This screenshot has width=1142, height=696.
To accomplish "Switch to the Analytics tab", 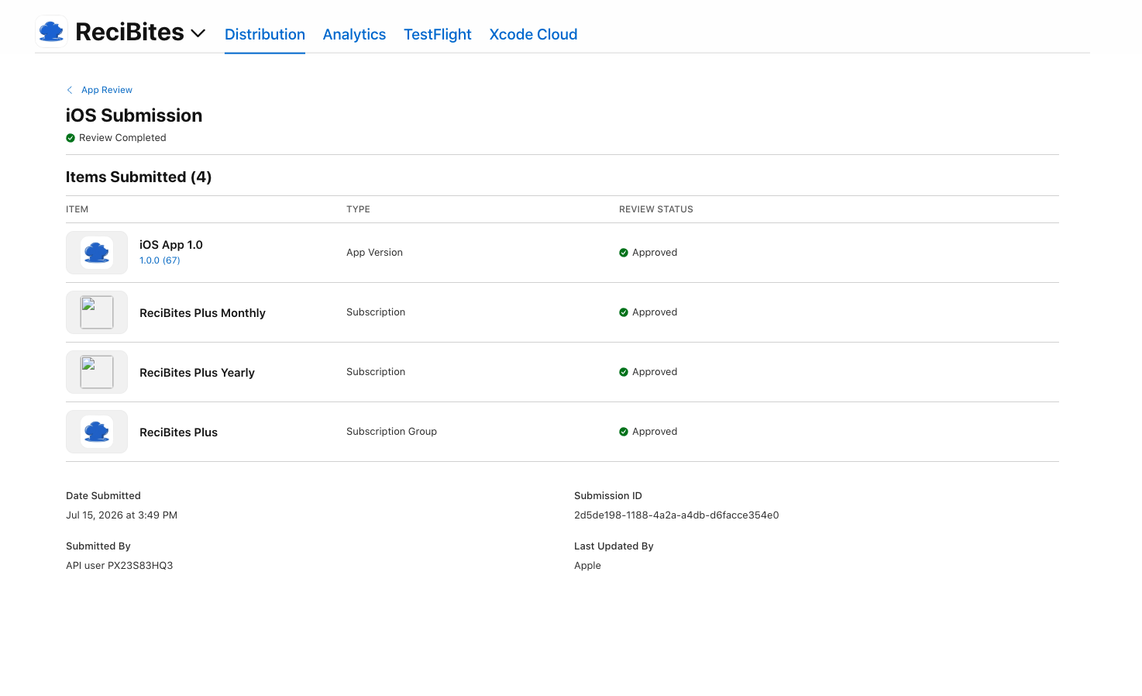I will coord(354,34).
